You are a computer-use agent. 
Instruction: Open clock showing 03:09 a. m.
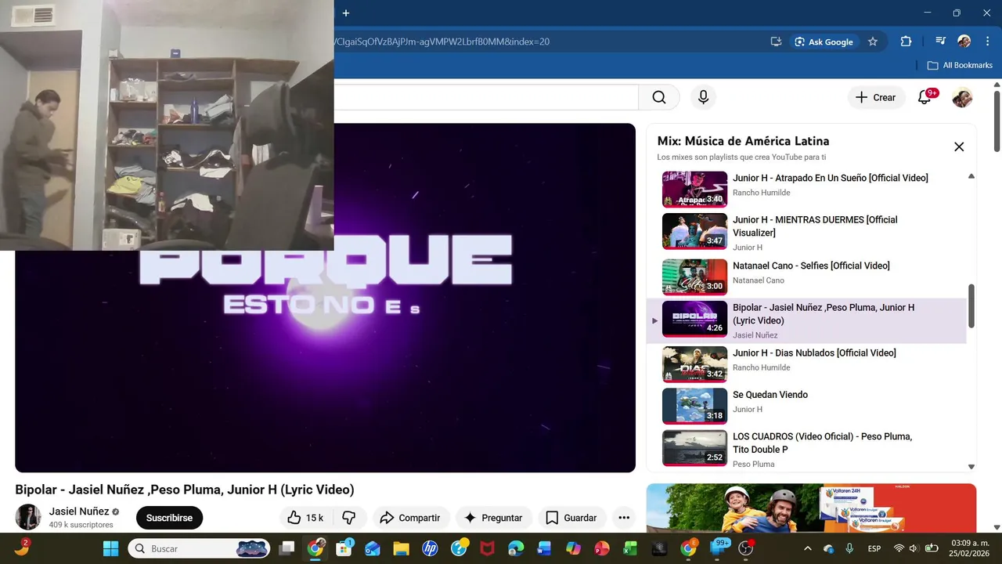point(968,548)
